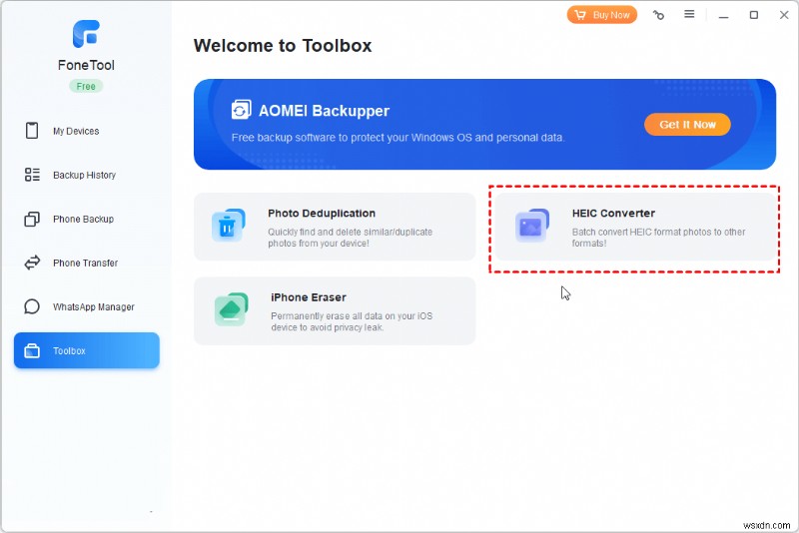799x533 pixels.
Task: Click the AOMEI Backupper banner title
Action: pyautogui.click(x=324, y=111)
